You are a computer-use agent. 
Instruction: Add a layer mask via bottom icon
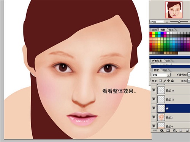pos(168,130)
